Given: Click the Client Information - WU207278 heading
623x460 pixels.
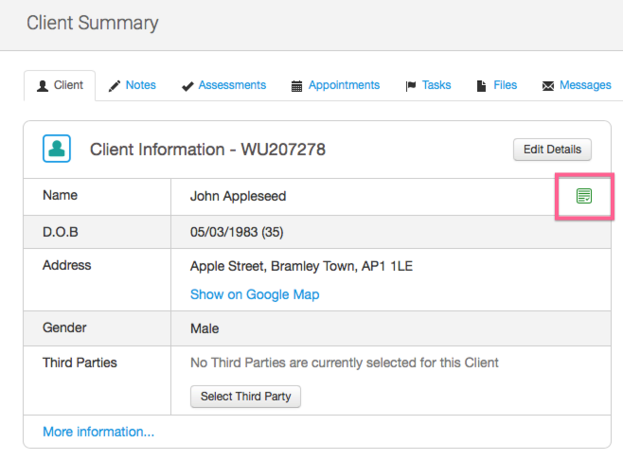Looking at the screenshot, I should click(x=207, y=150).
